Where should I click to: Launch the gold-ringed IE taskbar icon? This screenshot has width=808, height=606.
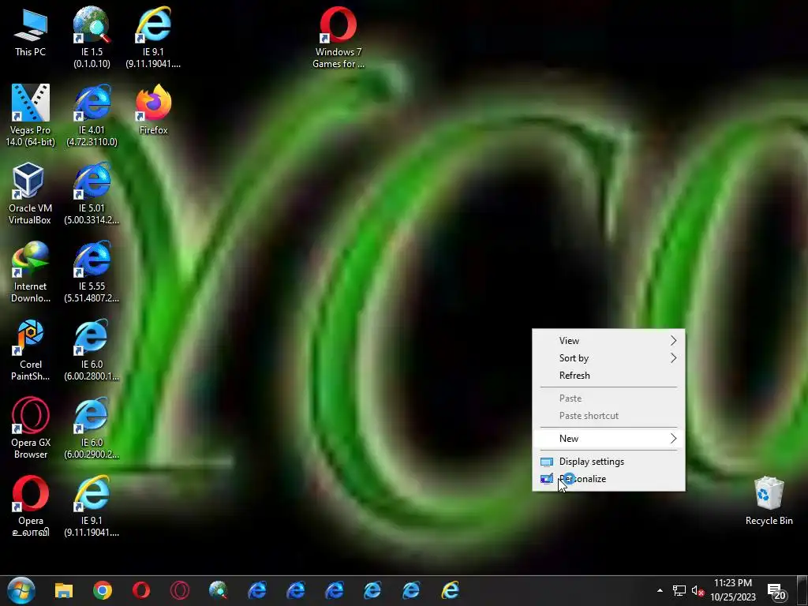click(450, 590)
